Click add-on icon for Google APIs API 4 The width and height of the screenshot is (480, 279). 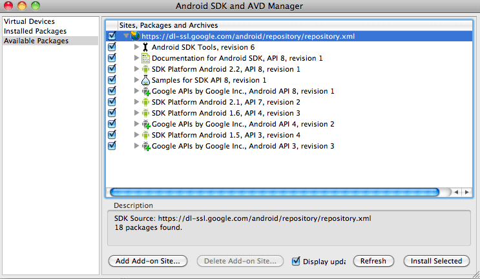click(146, 124)
